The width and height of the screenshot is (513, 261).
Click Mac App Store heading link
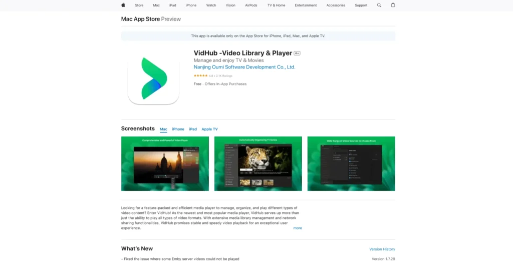click(x=140, y=19)
